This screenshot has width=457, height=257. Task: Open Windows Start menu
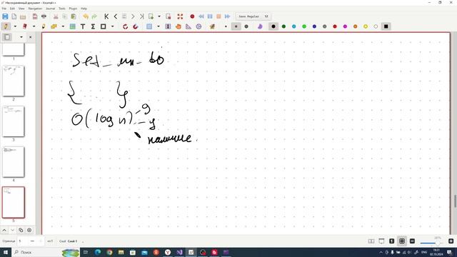pos(6,252)
